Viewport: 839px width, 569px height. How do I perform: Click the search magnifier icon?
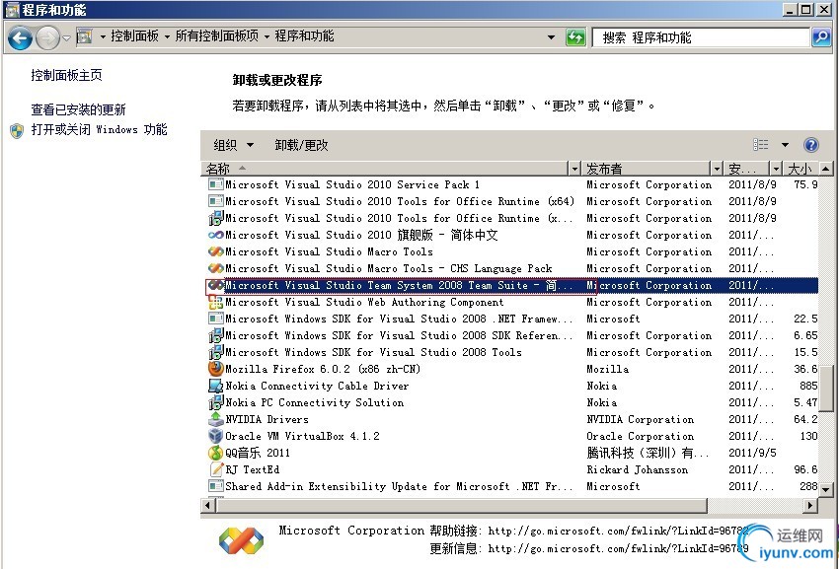click(x=821, y=37)
